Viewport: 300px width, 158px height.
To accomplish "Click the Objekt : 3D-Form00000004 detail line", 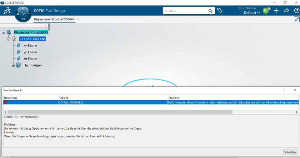I will point(22,117).
